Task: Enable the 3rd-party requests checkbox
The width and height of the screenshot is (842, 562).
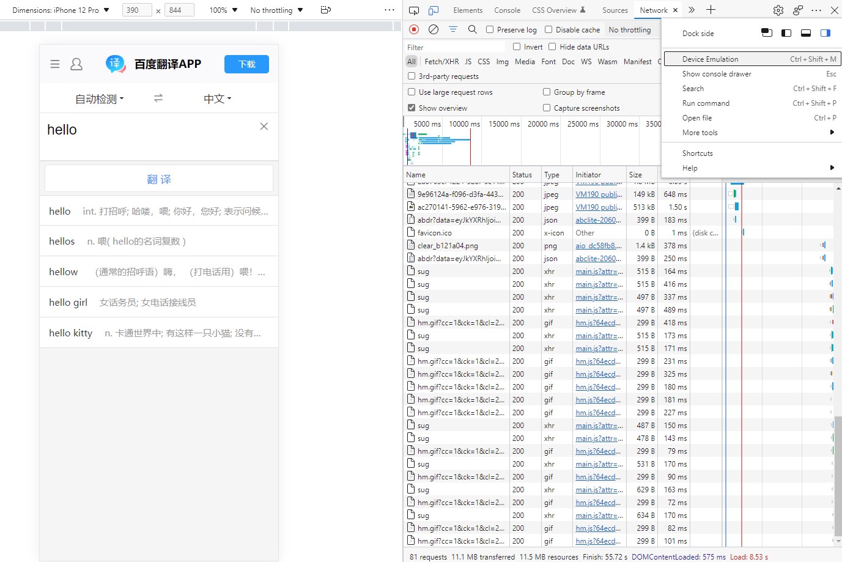Action: 412,76
